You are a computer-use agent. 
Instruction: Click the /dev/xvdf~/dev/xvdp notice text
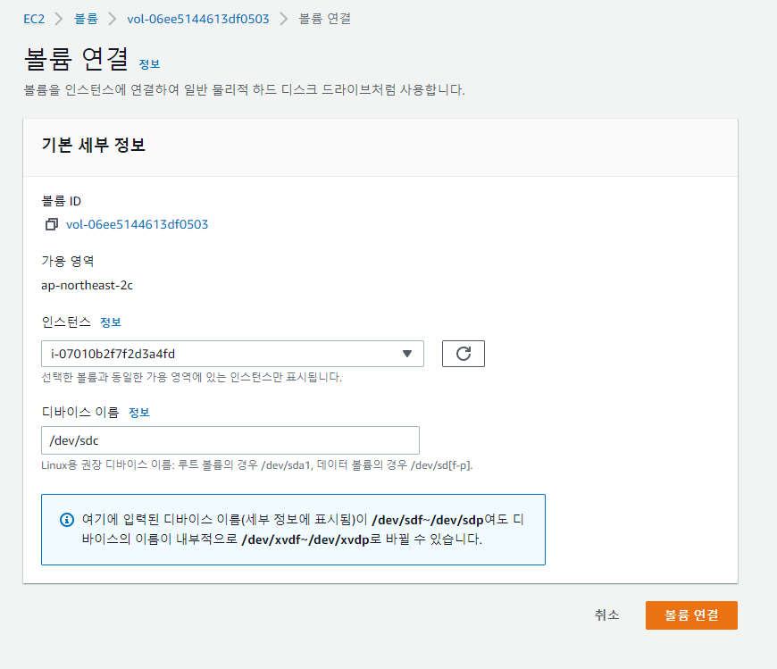point(305,539)
